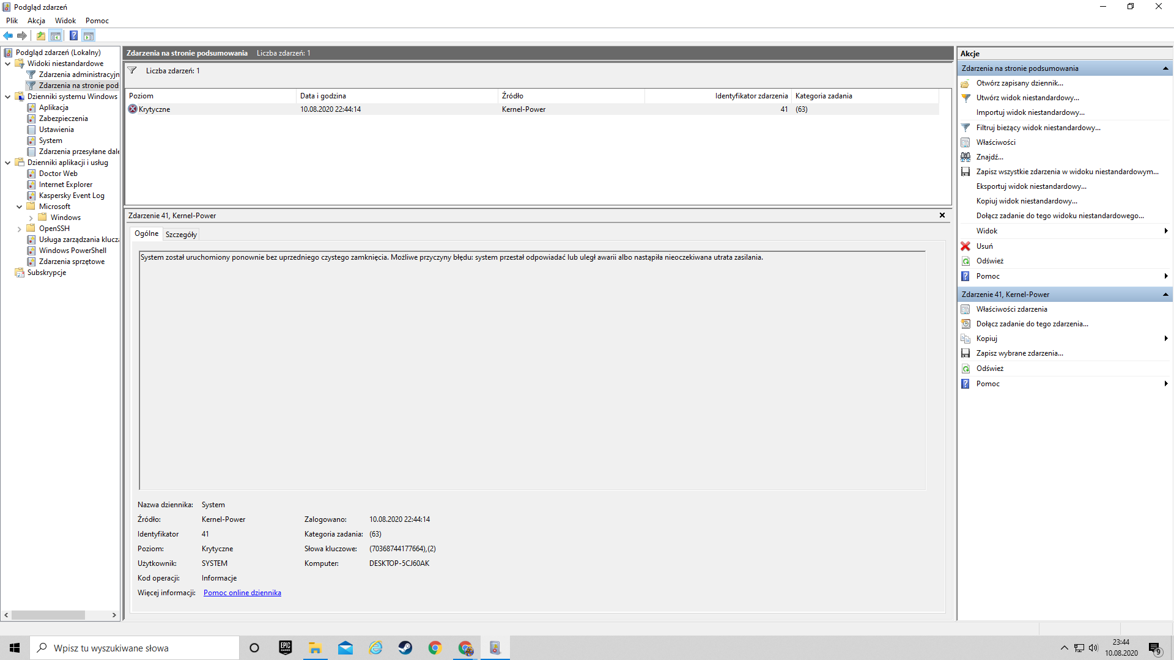Image resolution: width=1174 pixels, height=660 pixels.
Task: Collapse the Dzienniki systemu Windows tree node
Action: 8,97
